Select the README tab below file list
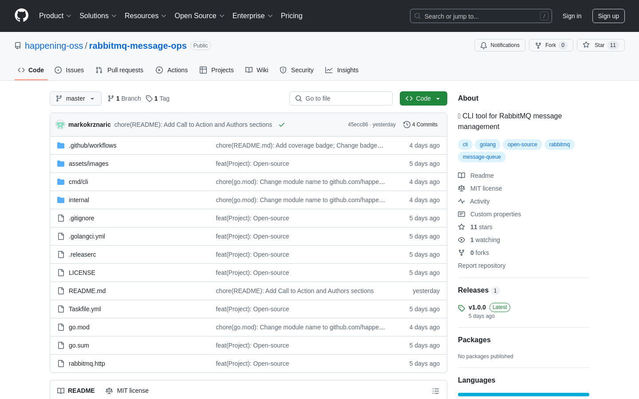Image resolution: width=639 pixels, height=399 pixels. tap(76, 391)
